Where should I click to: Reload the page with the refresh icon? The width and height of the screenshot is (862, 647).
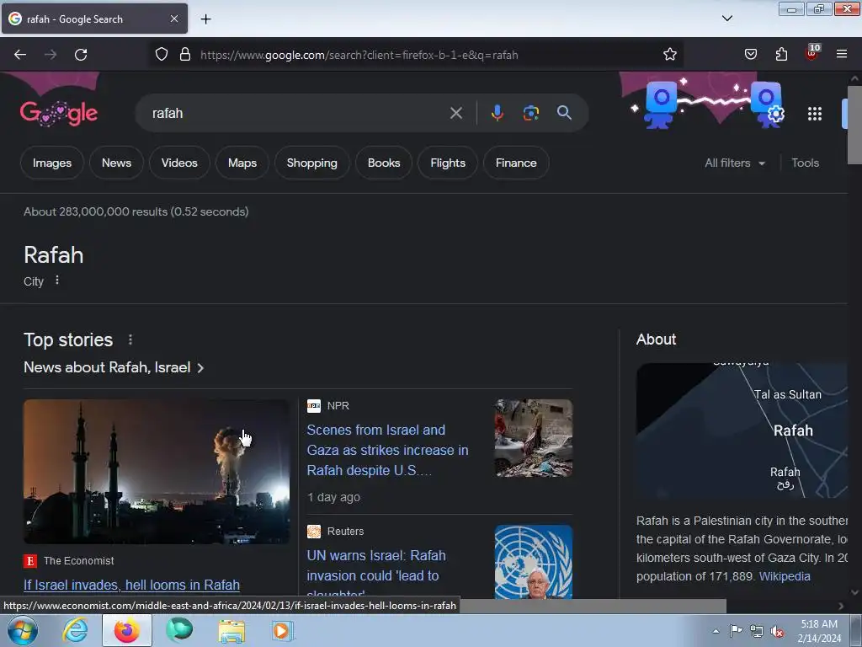(x=81, y=55)
